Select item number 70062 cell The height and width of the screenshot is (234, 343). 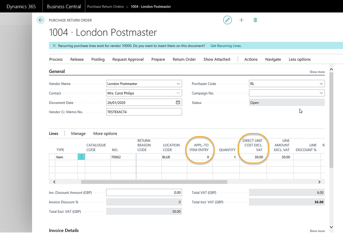(123, 157)
